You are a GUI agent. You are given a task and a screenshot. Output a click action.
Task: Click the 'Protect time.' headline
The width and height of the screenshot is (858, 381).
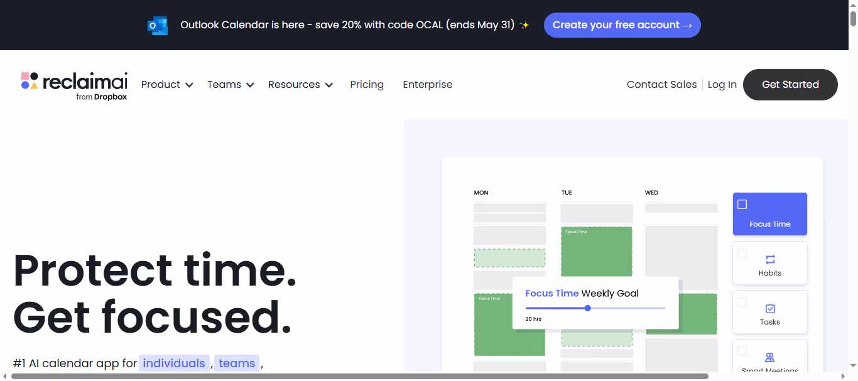pyautogui.click(x=155, y=270)
